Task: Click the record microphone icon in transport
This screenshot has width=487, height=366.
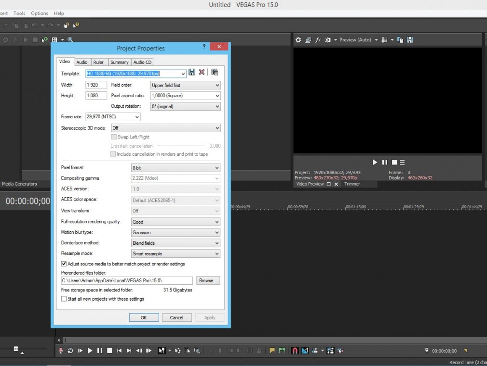Action: [x=61, y=351]
